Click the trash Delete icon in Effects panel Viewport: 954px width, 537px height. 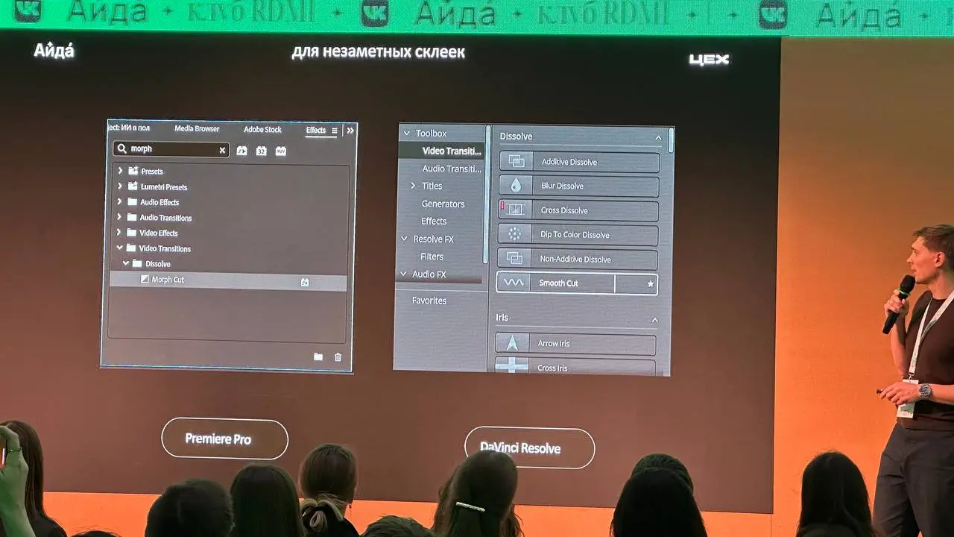[338, 357]
